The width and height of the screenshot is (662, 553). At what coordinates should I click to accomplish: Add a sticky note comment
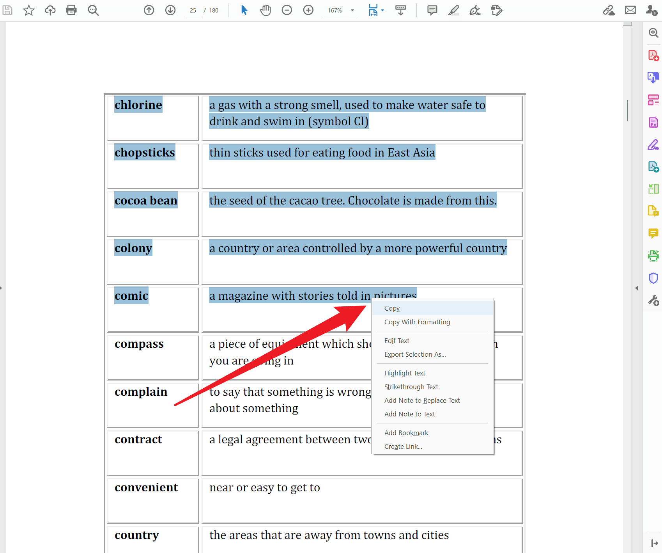432,10
